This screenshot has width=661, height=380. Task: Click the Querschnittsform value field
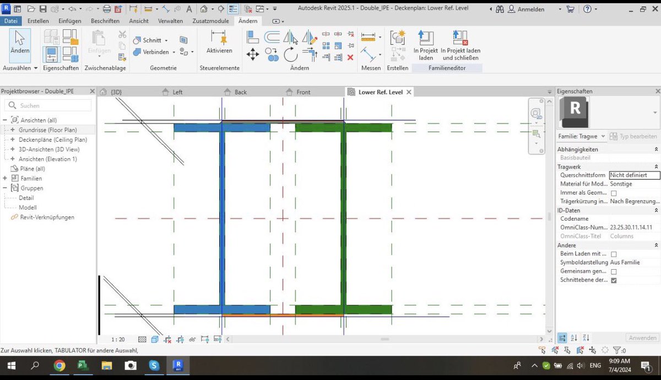(635, 175)
